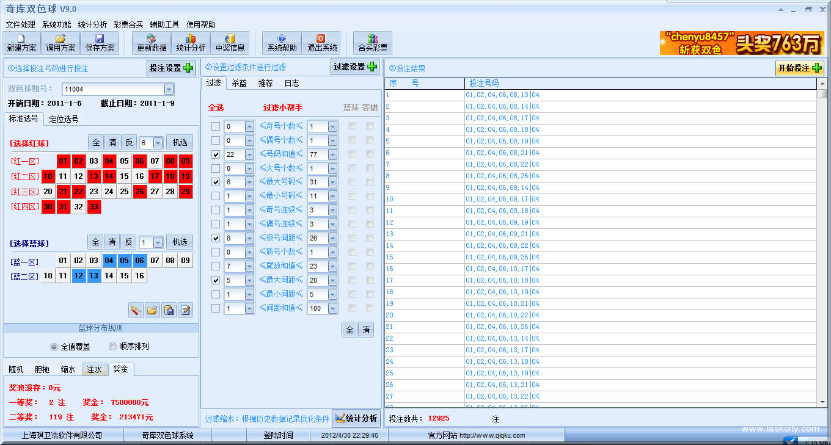Select red ball number 03
831x445 pixels.
93,161
